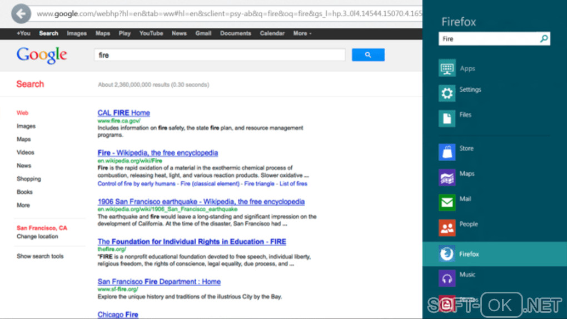Screen dimensions: 567x319
Task: Open Fire (classical element) sublink
Action: 210,184
